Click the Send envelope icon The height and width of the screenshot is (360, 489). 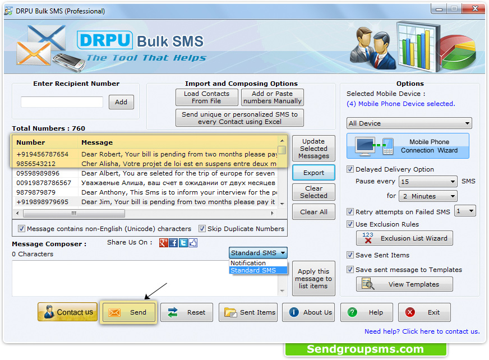click(x=116, y=312)
